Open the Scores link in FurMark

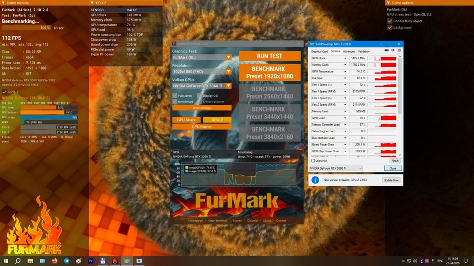click(x=237, y=221)
